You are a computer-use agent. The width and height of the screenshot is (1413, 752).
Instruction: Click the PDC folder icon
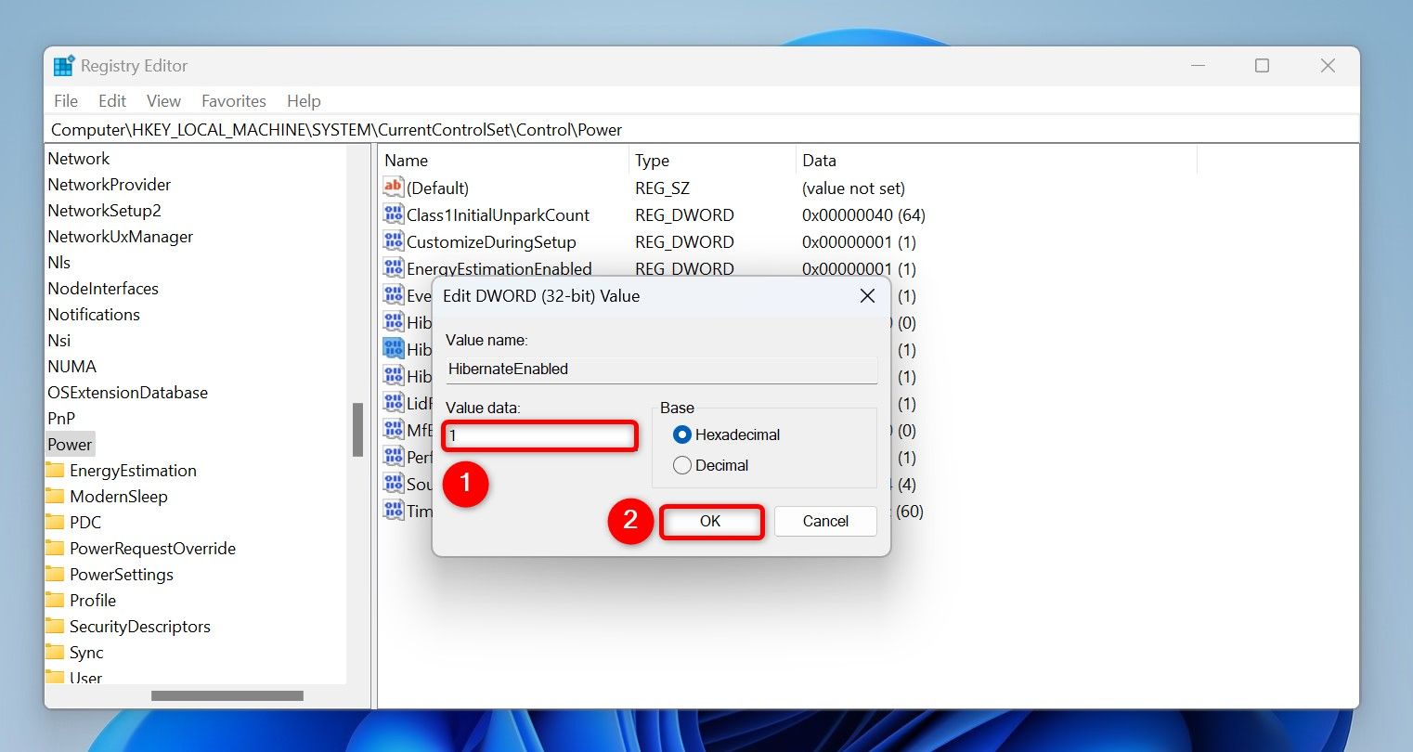(x=55, y=523)
